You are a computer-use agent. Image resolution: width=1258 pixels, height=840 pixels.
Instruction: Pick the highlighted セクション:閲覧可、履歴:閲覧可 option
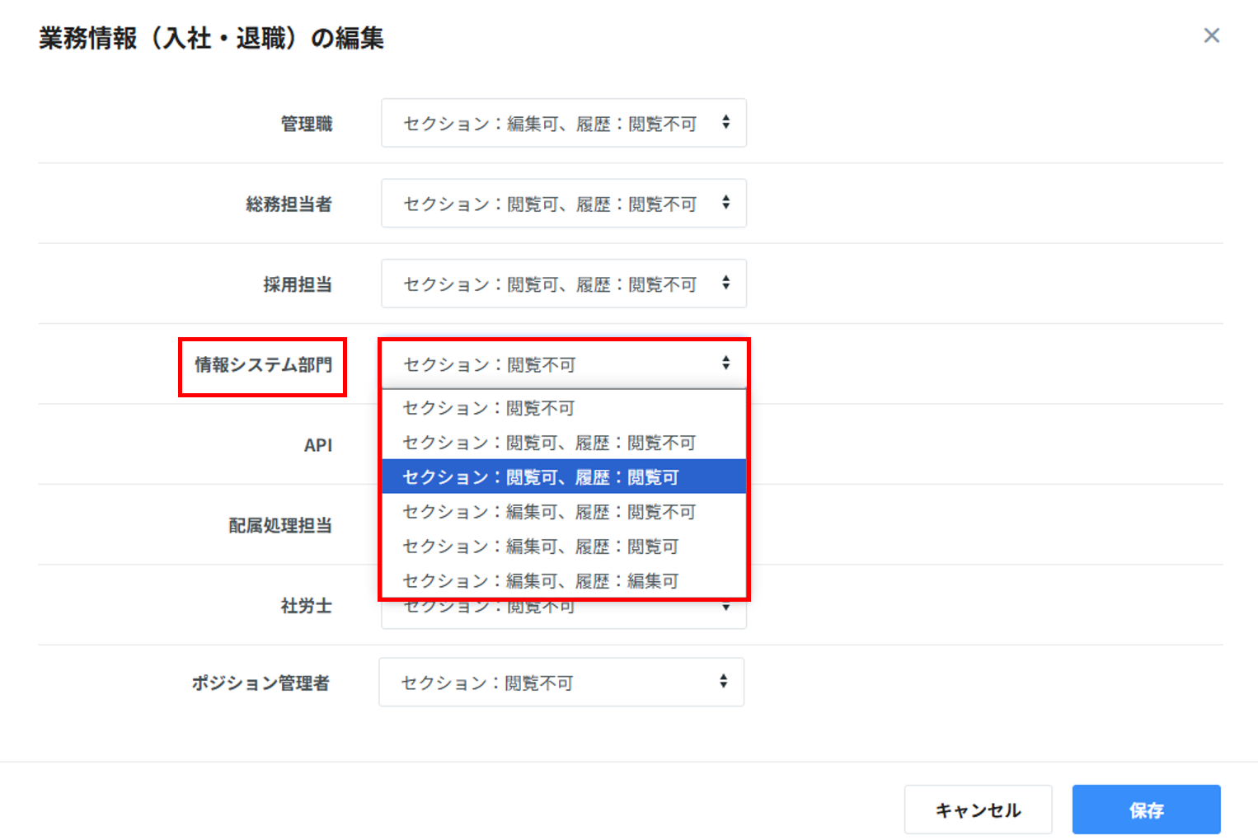point(563,477)
